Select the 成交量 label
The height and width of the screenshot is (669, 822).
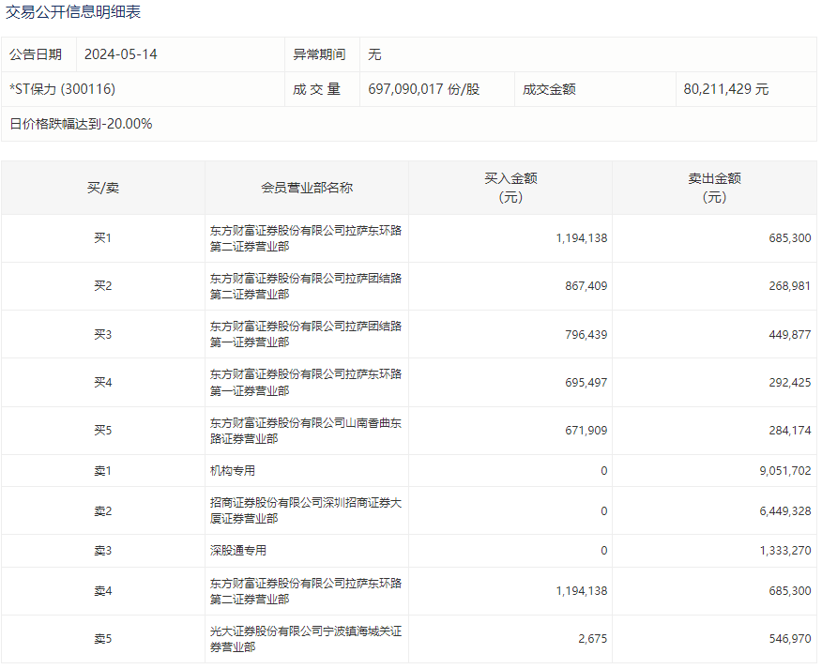point(316,89)
